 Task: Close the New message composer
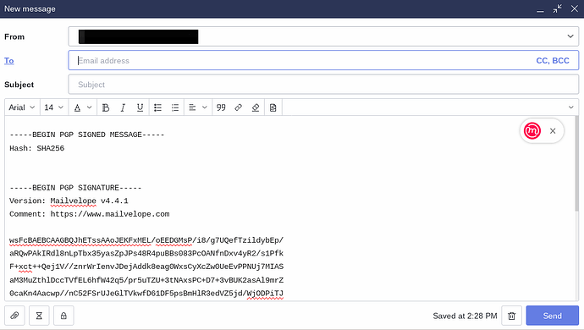tap(575, 8)
